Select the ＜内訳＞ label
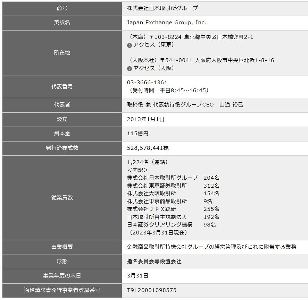308x300 pixels. click(138, 170)
